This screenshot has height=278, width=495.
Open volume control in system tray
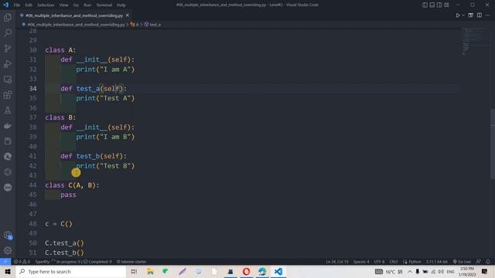[x=441, y=272]
